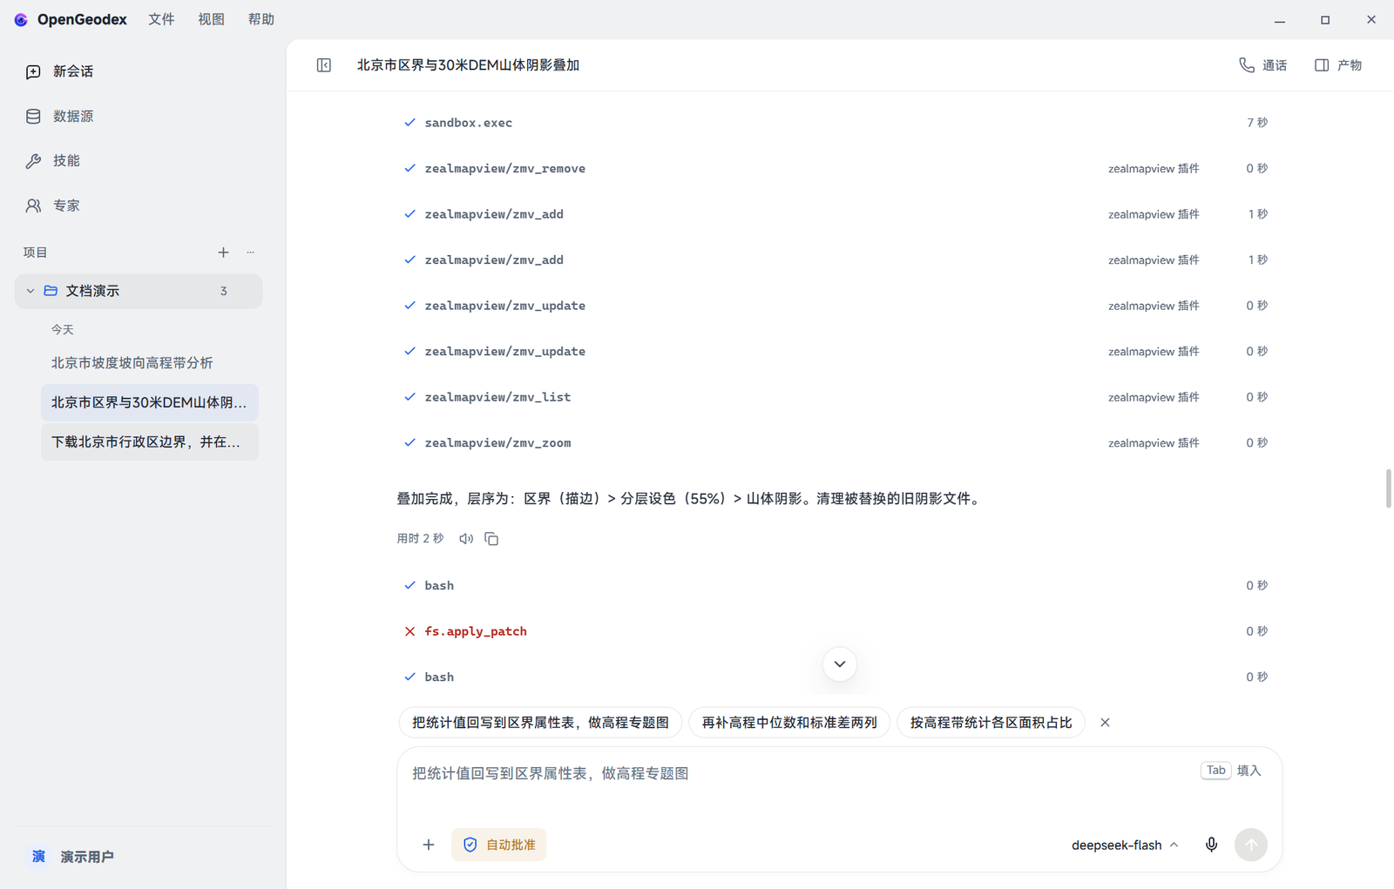Open conversation 北京市坡度坡向高程带分析
The height and width of the screenshot is (889, 1394).
pyautogui.click(x=150, y=363)
